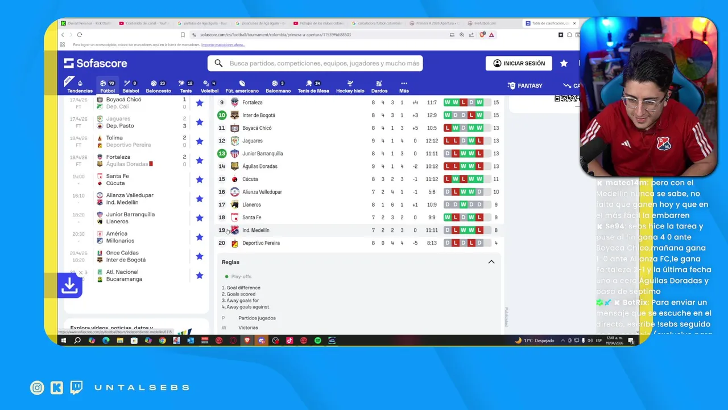Toggle favorite star for Tolima vs Deportivo Pereira
This screenshot has width=728, height=410.
tap(199, 141)
